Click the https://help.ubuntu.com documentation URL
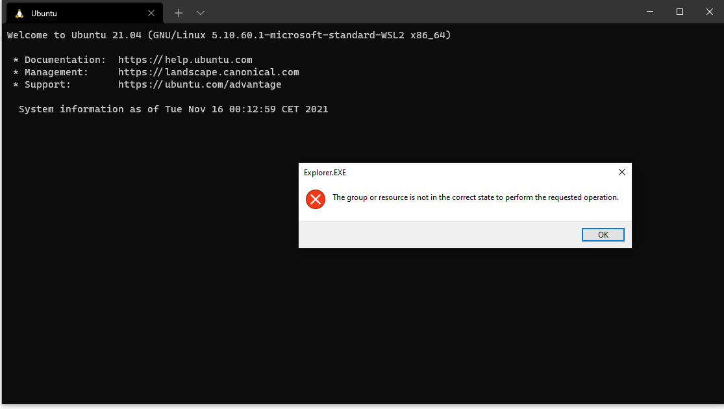The image size is (724, 409). click(x=185, y=60)
